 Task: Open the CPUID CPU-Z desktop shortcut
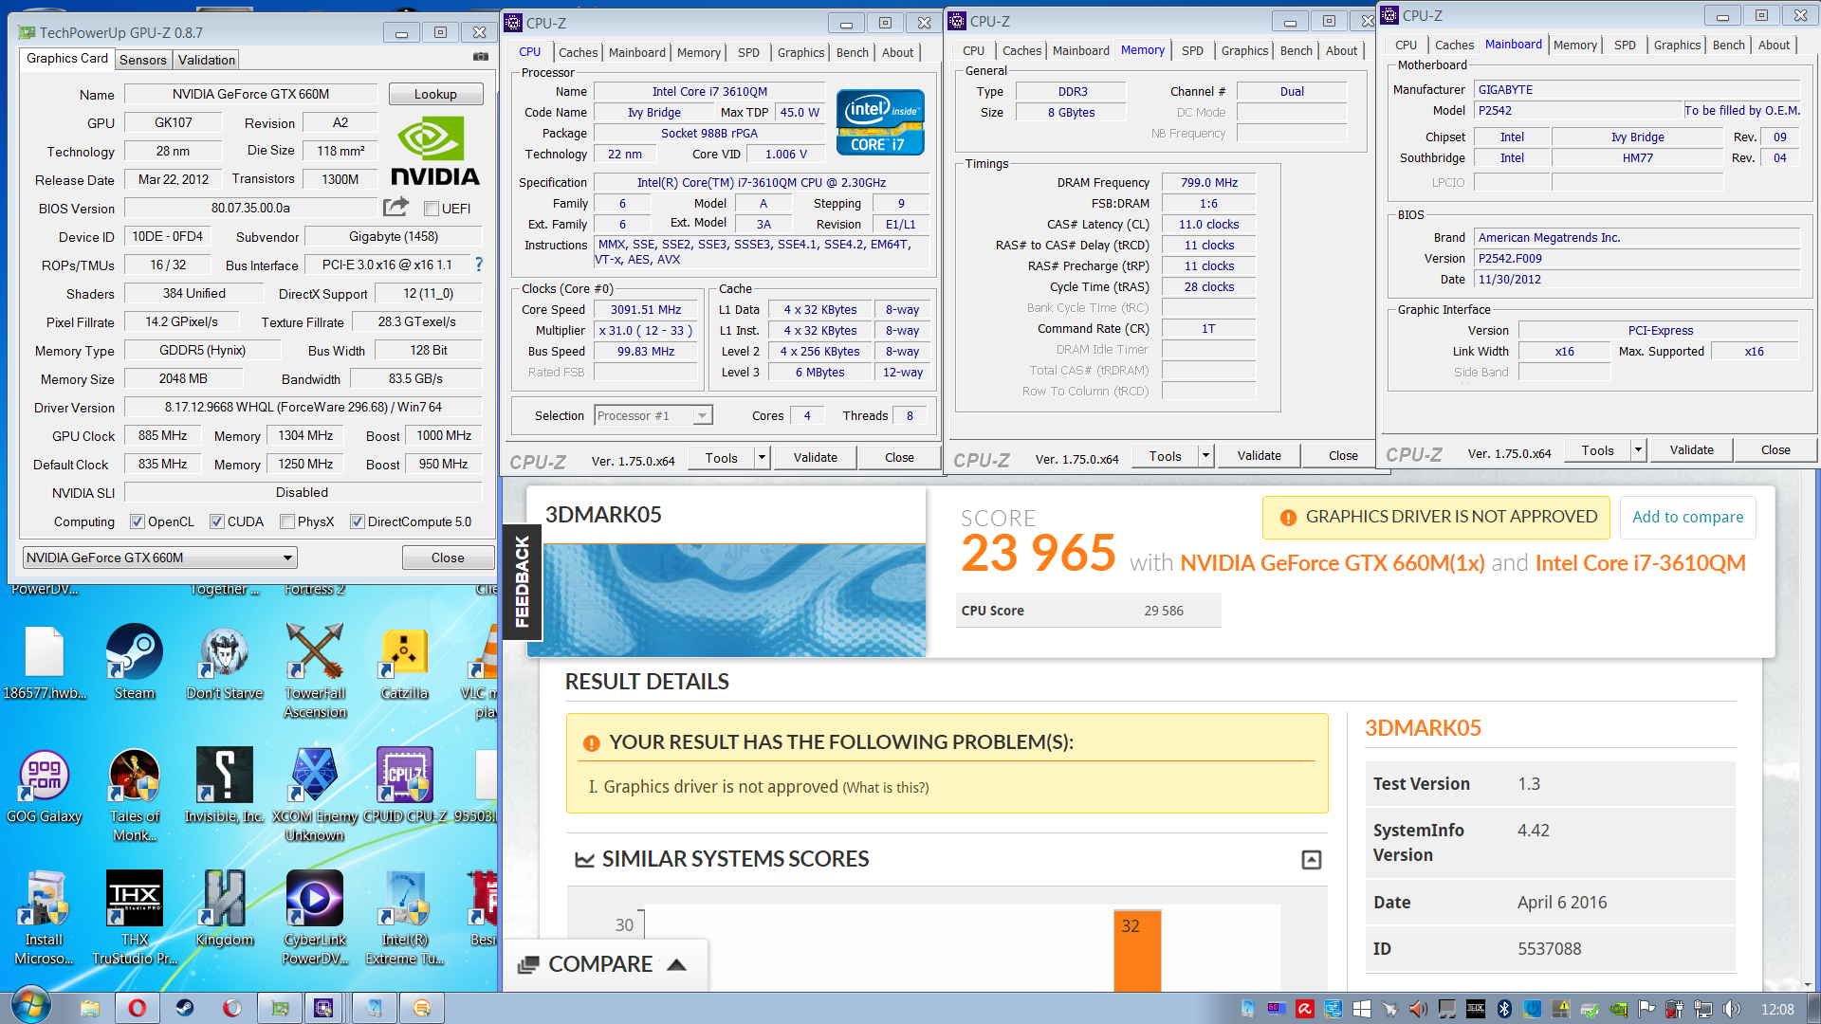coord(405,786)
